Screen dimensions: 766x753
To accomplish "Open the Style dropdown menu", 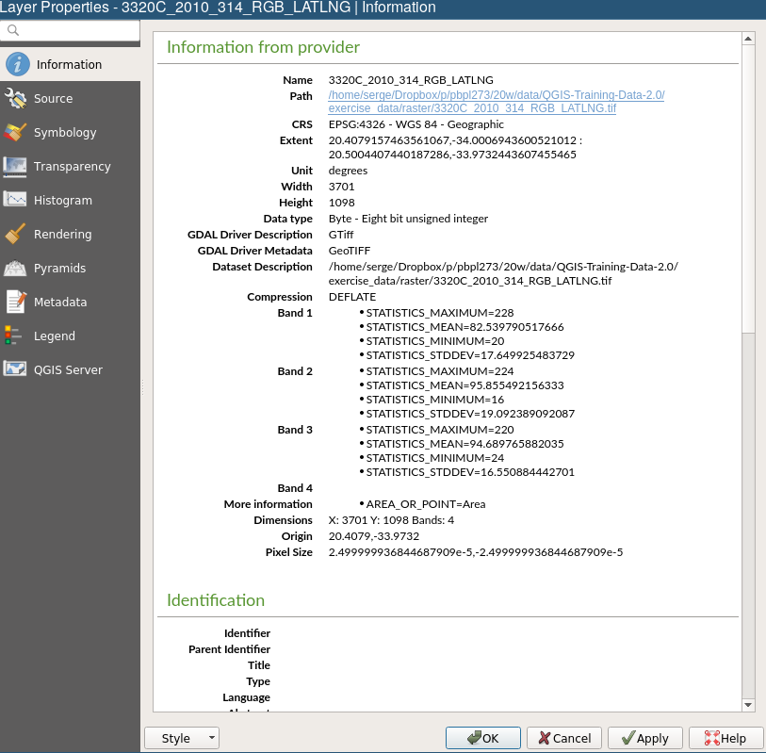I will pyautogui.click(x=182, y=738).
